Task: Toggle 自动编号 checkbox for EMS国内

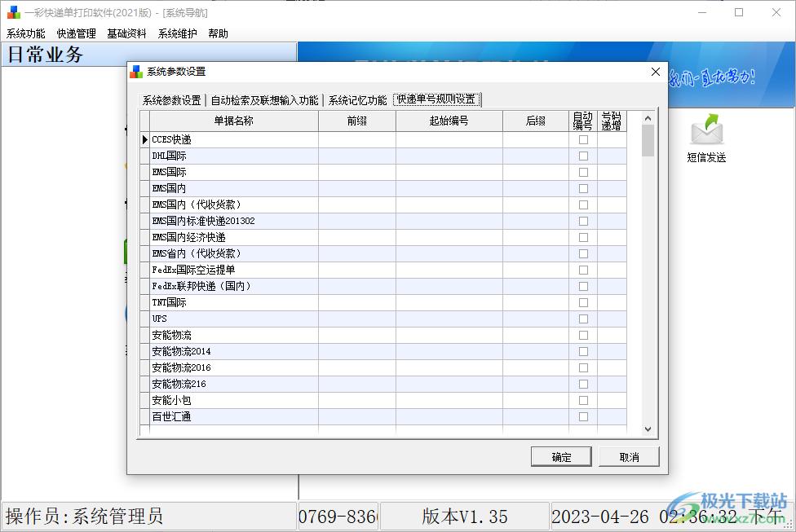Action: tap(583, 188)
